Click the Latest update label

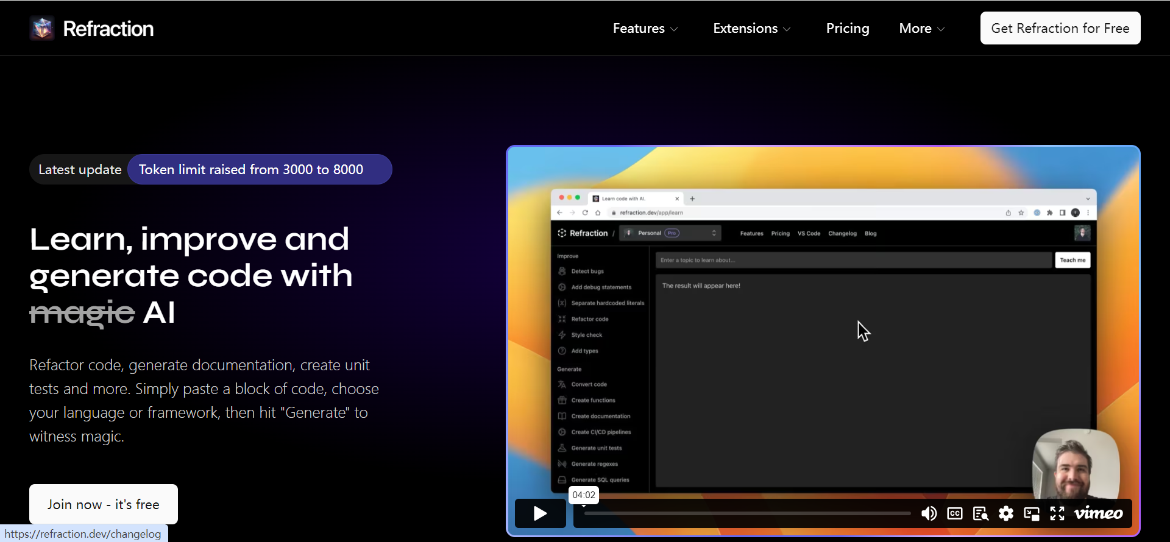click(80, 170)
